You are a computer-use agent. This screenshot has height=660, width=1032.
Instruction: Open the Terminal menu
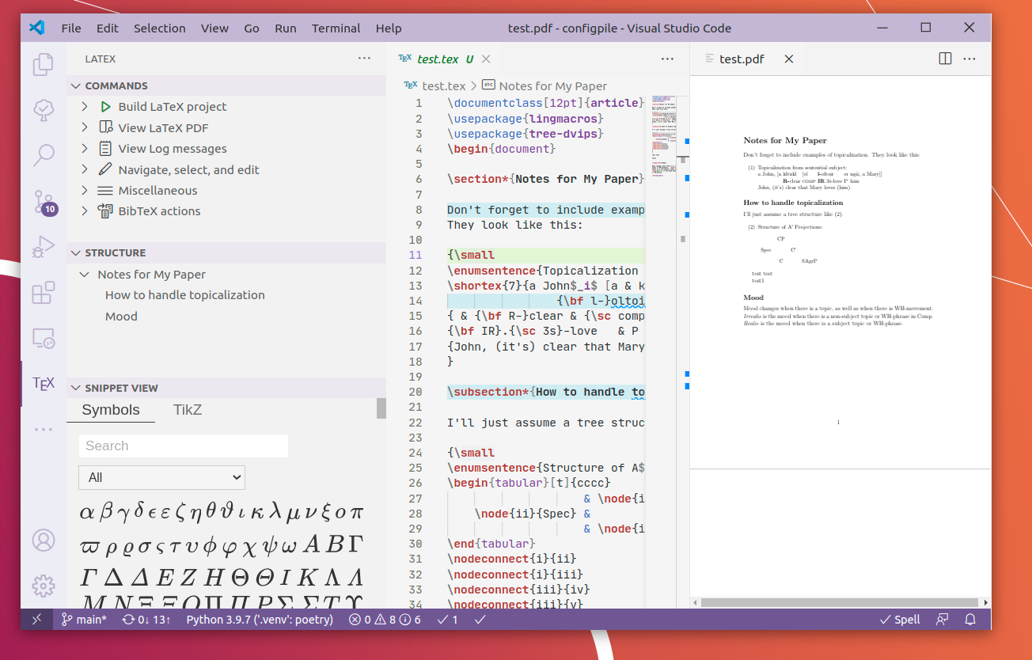[336, 28]
